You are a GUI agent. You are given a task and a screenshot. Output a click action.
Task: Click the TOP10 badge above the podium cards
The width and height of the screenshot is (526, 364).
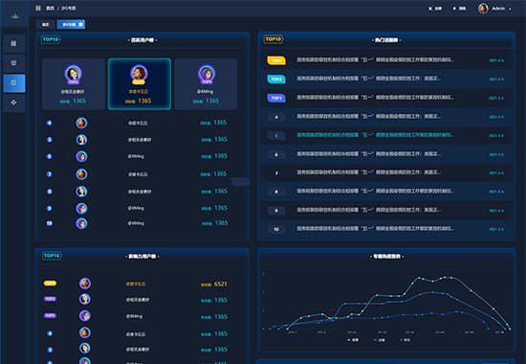51,39
